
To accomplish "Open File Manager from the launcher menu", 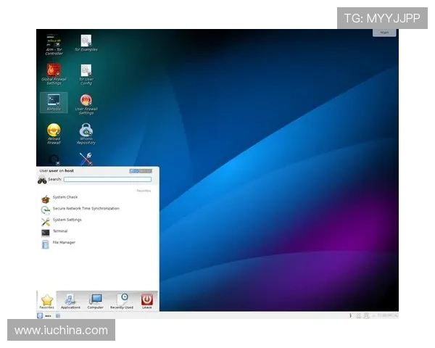I will click(x=63, y=243).
